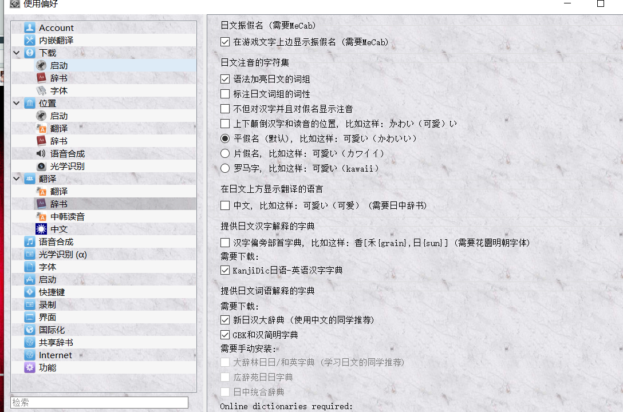623x412 pixels.
Task: Click the 快捷键 icon
Action: click(30, 292)
